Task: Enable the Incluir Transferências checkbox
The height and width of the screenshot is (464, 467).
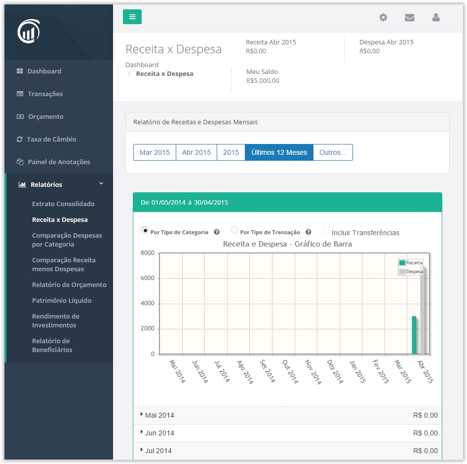Action: point(326,230)
